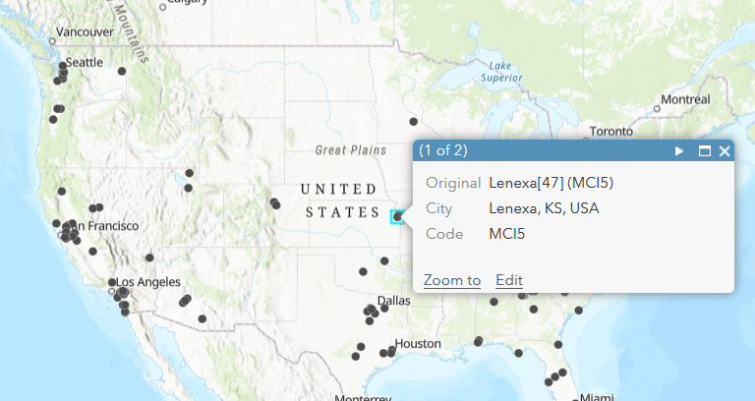Click the Montreal city marker
The height and width of the screenshot is (401, 755).
[x=657, y=109]
